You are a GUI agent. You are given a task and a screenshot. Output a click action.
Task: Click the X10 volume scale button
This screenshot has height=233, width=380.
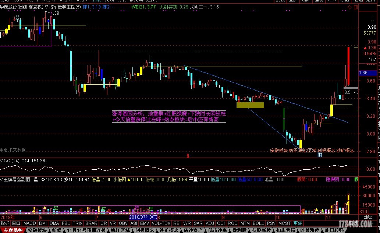tap(363, 211)
